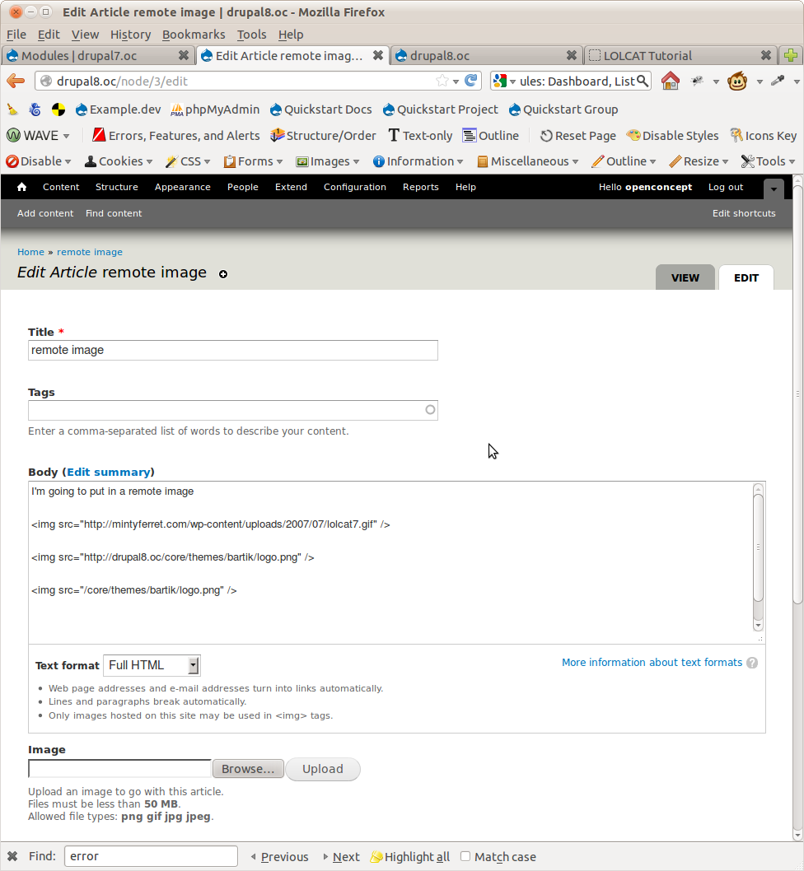Switch to the drupal8.oc tab
Image resolution: width=804 pixels, height=871 pixels.
[x=487, y=55]
